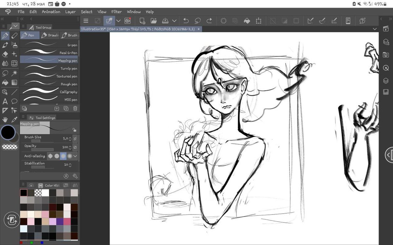The height and width of the screenshot is (245, 393).
Task: Select the Gradient tool
Action: 14,82
